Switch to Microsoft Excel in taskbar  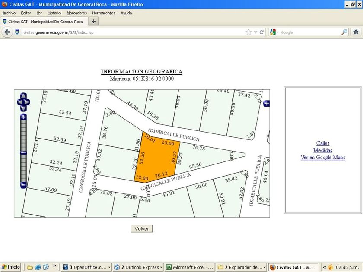tap(189, 267)
